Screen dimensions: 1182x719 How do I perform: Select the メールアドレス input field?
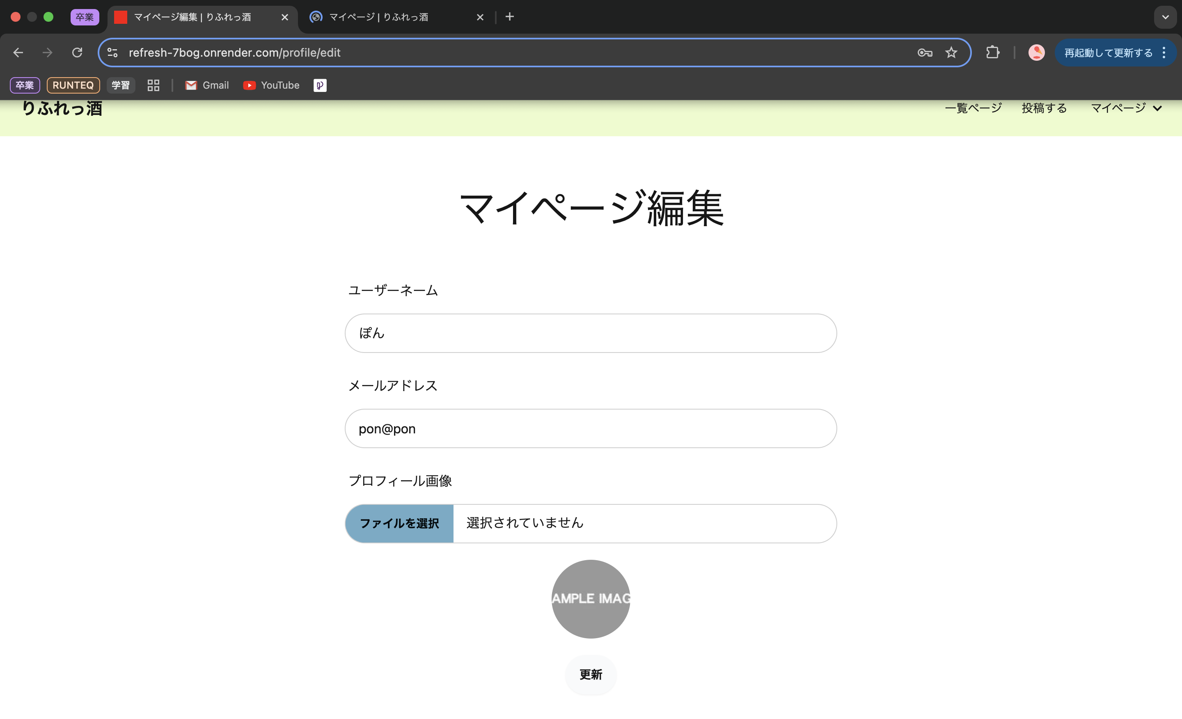[591, 428]
